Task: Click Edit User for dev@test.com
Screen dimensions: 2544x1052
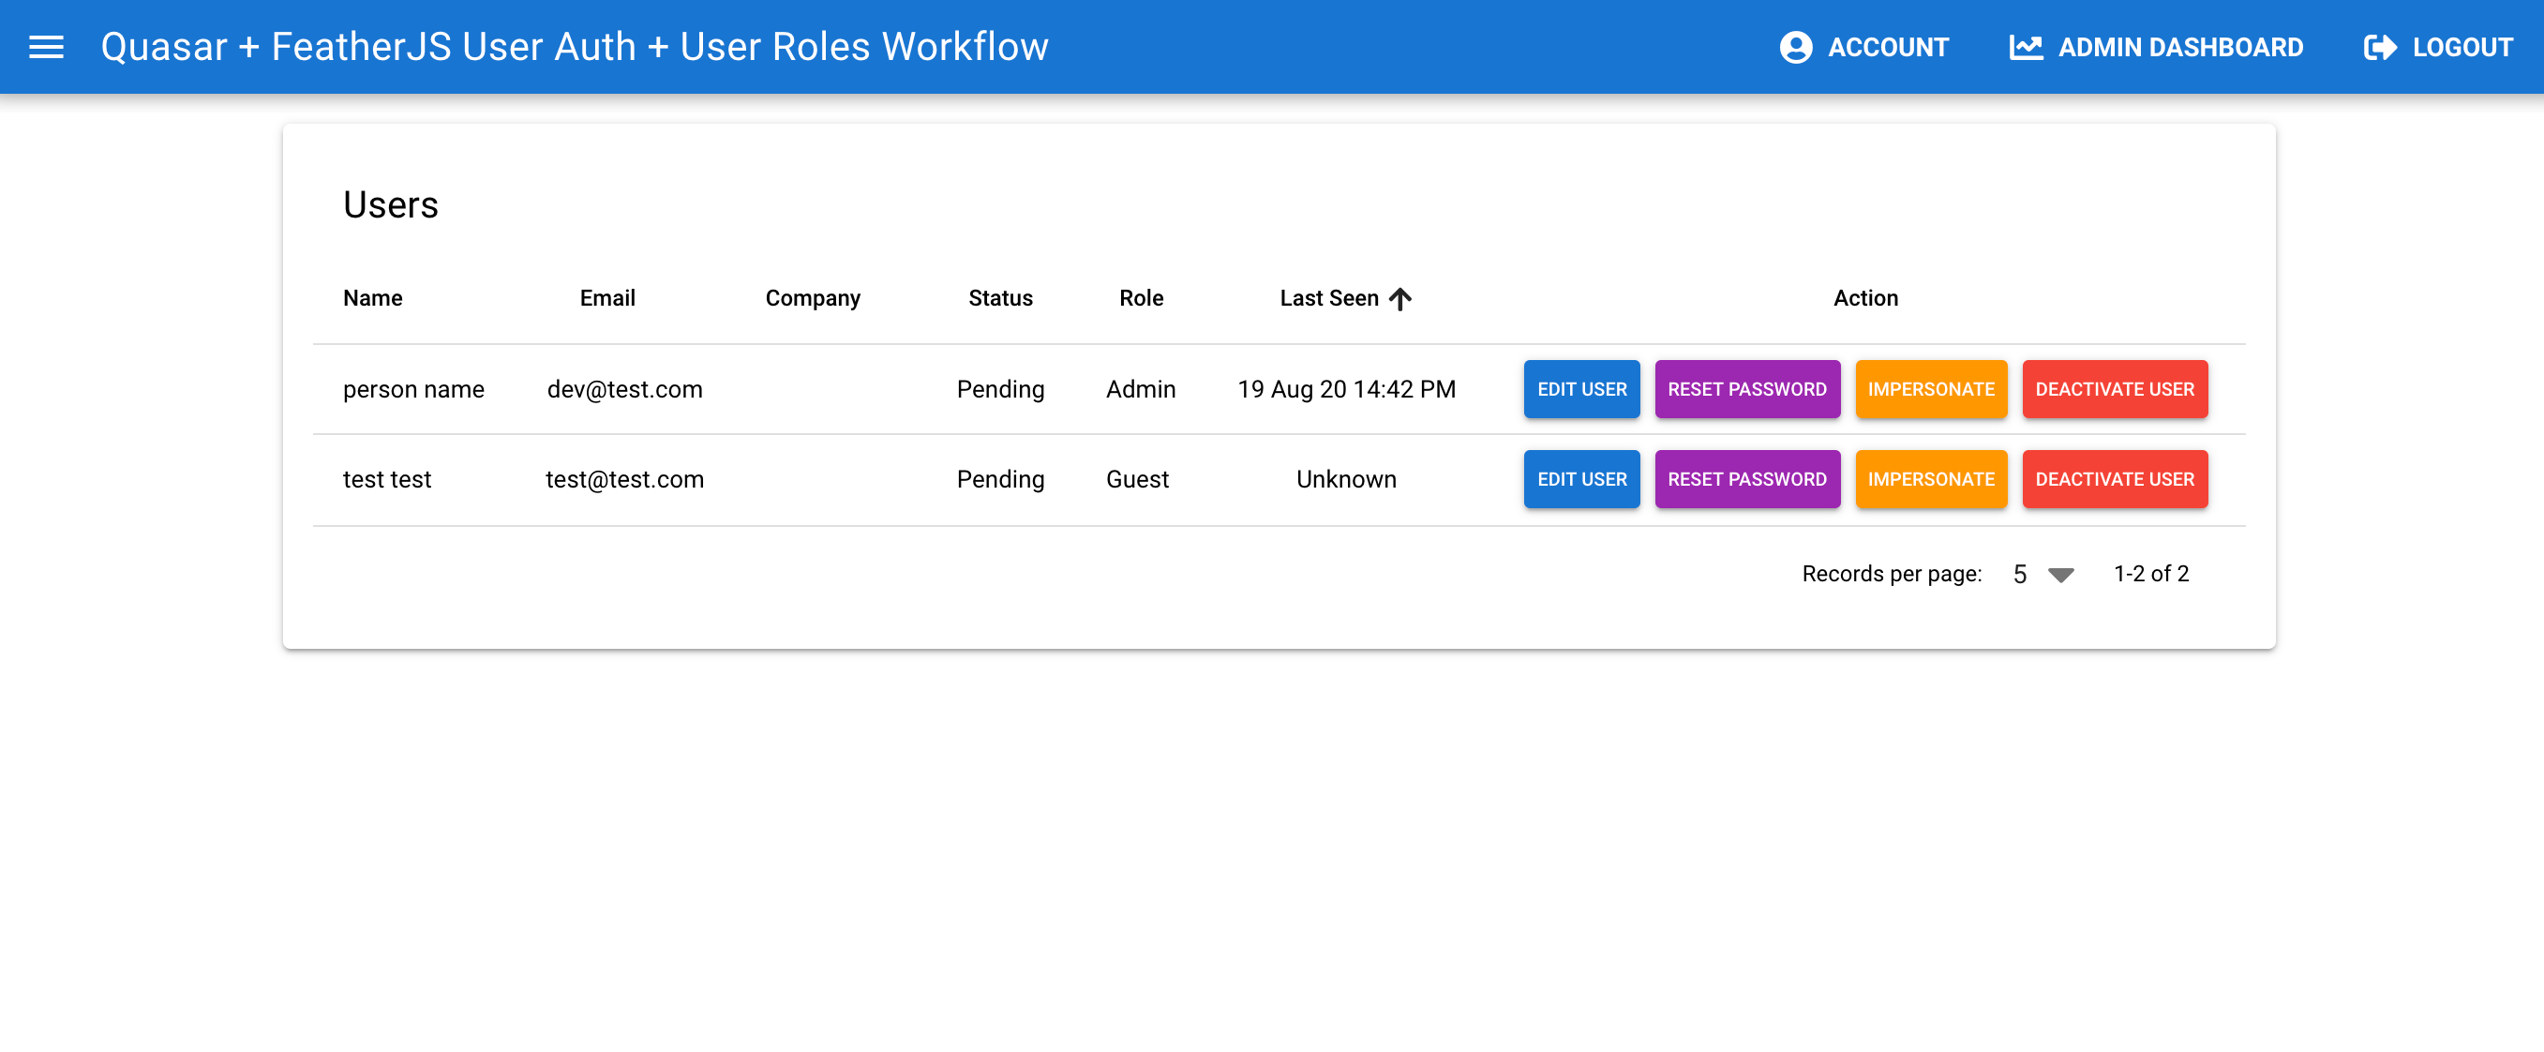Action: pyautogui.click(x=1581, y=389)
